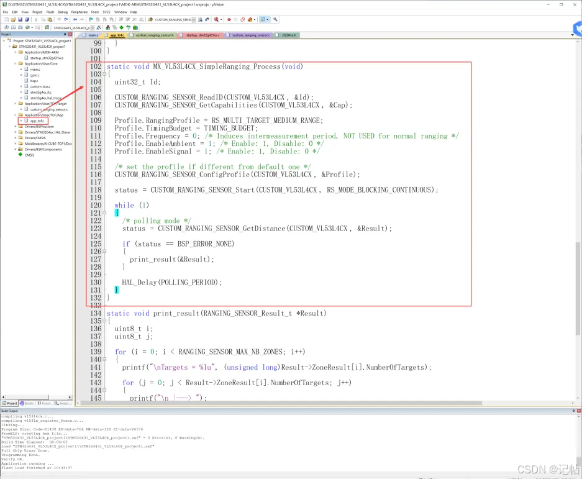Close the Project panel
582x479 pixels.
click(x=70, y=34)
